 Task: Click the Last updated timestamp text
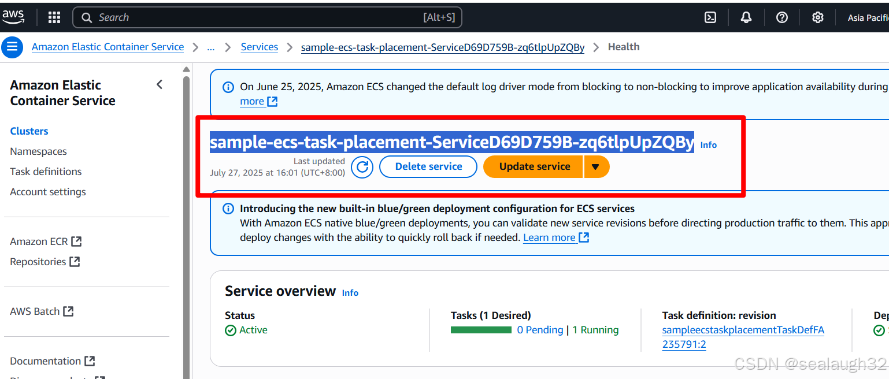(277, 167)
